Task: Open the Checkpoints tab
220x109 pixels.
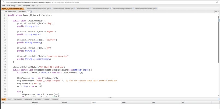Action: [17, 99]
